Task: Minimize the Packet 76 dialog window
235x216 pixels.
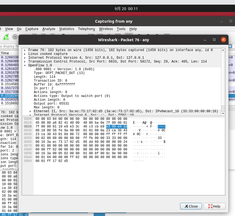Action: [205, 40]
